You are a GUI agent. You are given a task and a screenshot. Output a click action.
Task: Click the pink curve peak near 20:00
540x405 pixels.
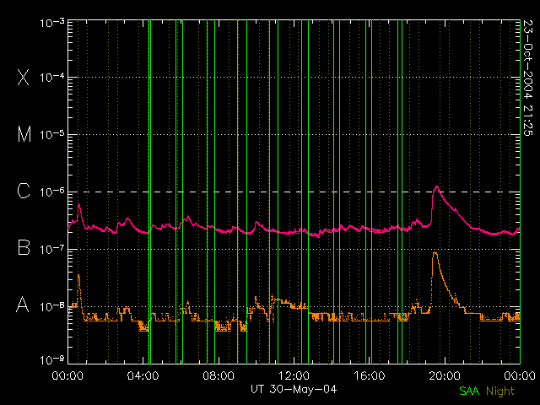437,187
